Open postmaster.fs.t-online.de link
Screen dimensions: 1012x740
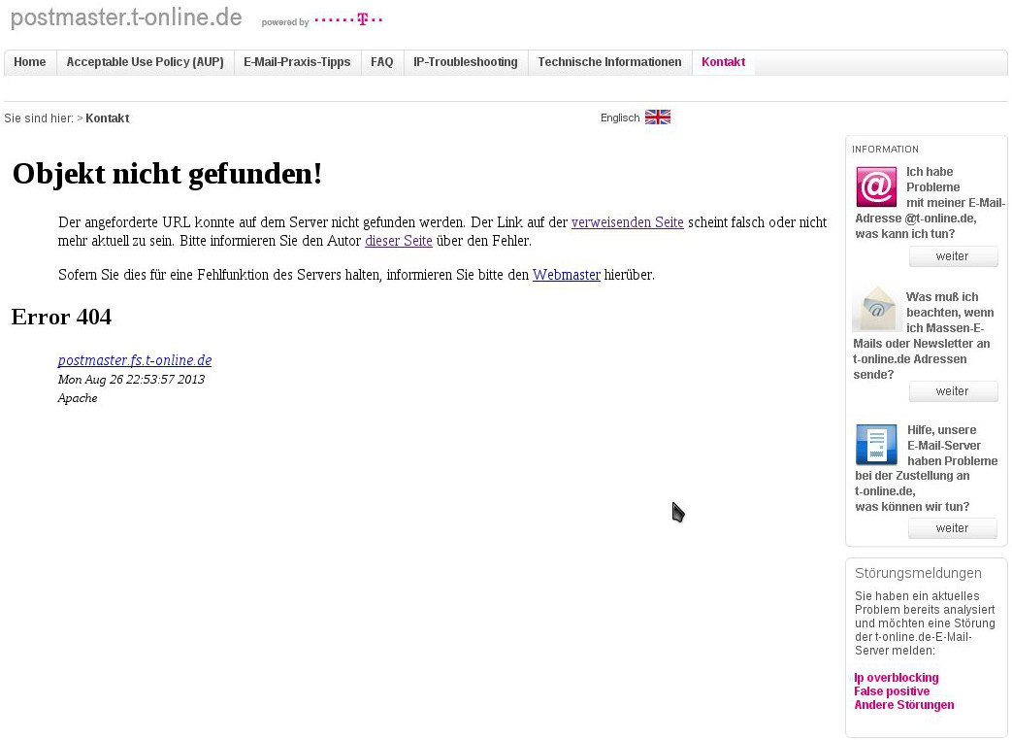point(135,360)
